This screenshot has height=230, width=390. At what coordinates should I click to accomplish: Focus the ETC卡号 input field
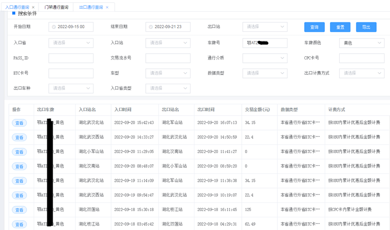[71, 74]
